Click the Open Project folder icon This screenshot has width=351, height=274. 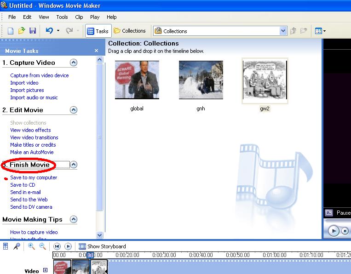click(x=22, y=31)
